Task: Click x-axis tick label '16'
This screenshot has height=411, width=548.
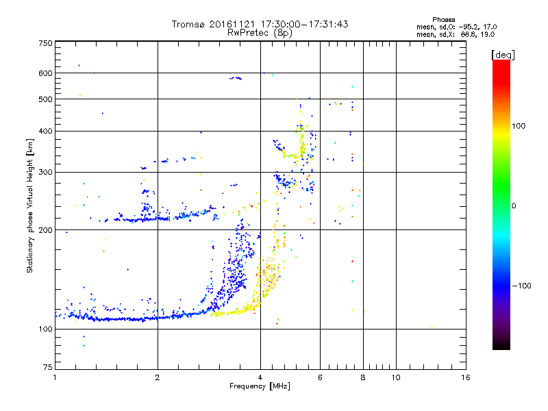Action: [466, 377]
